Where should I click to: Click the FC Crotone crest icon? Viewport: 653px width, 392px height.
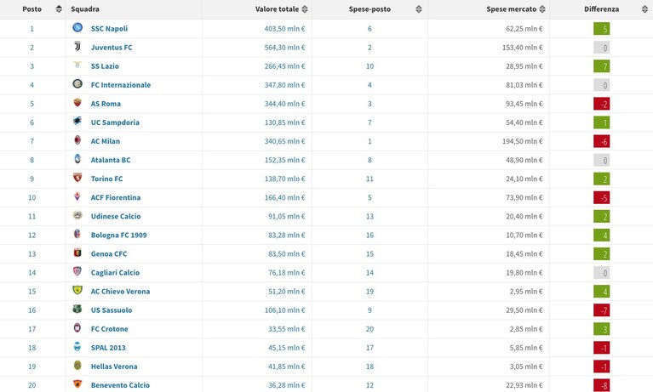coord(77,327)
